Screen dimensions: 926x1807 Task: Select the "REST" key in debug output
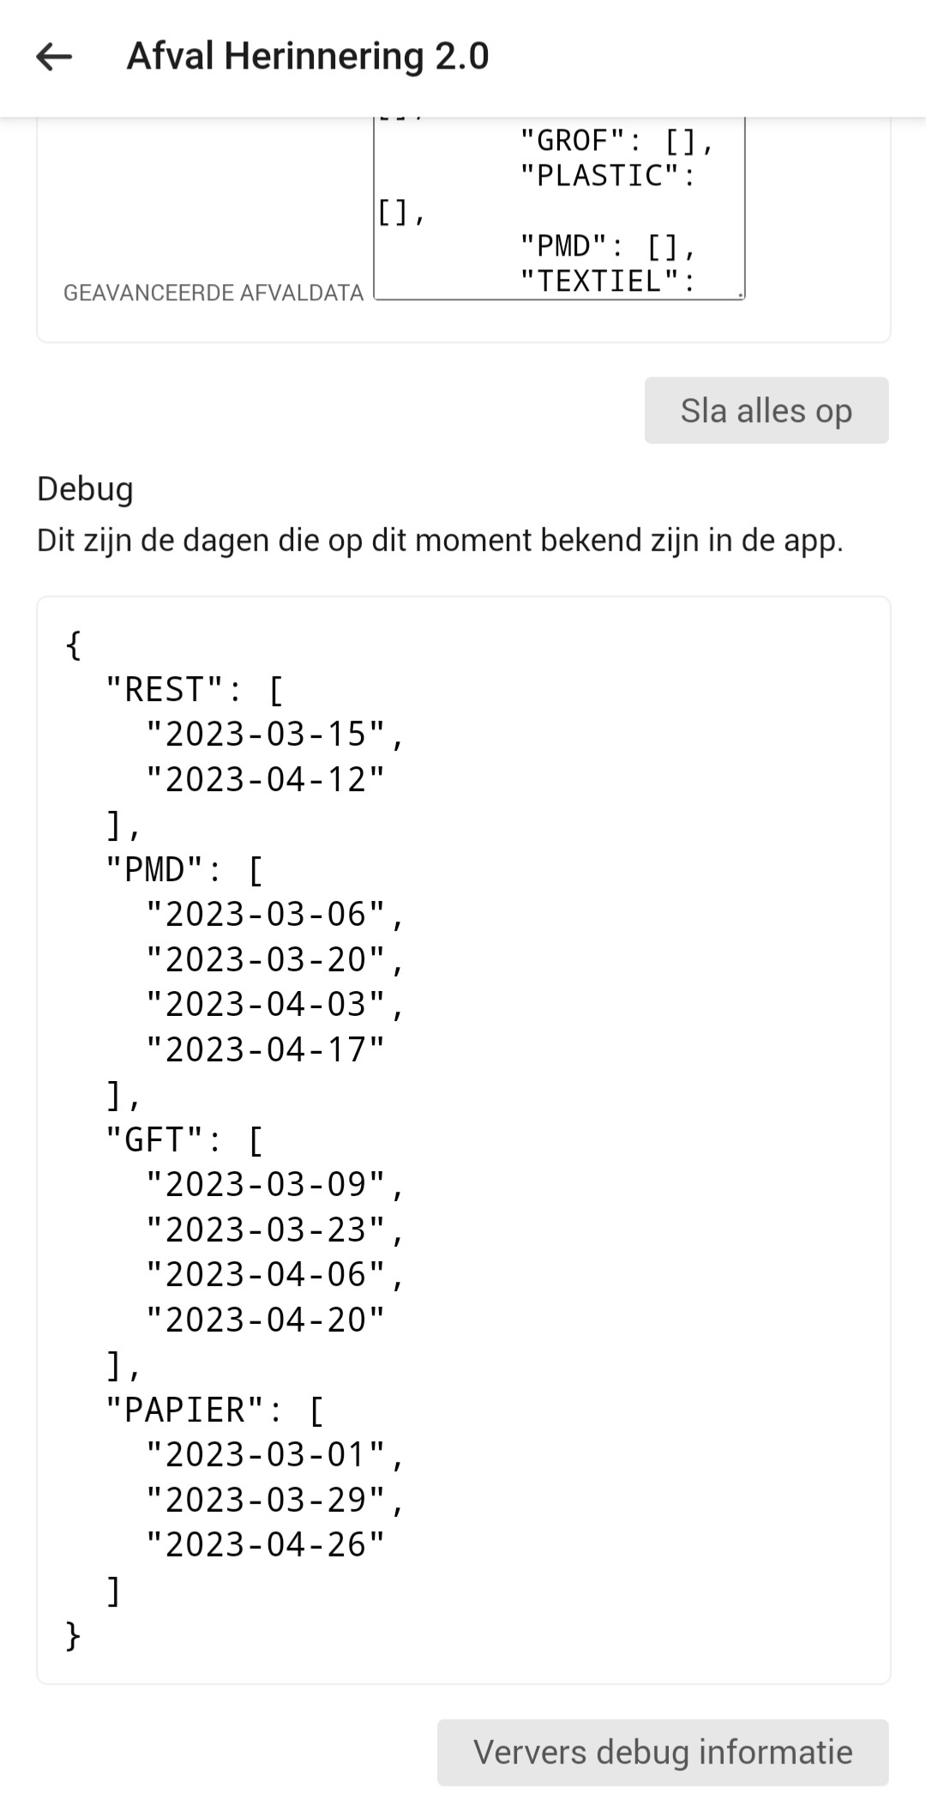[x=164, y=689]
